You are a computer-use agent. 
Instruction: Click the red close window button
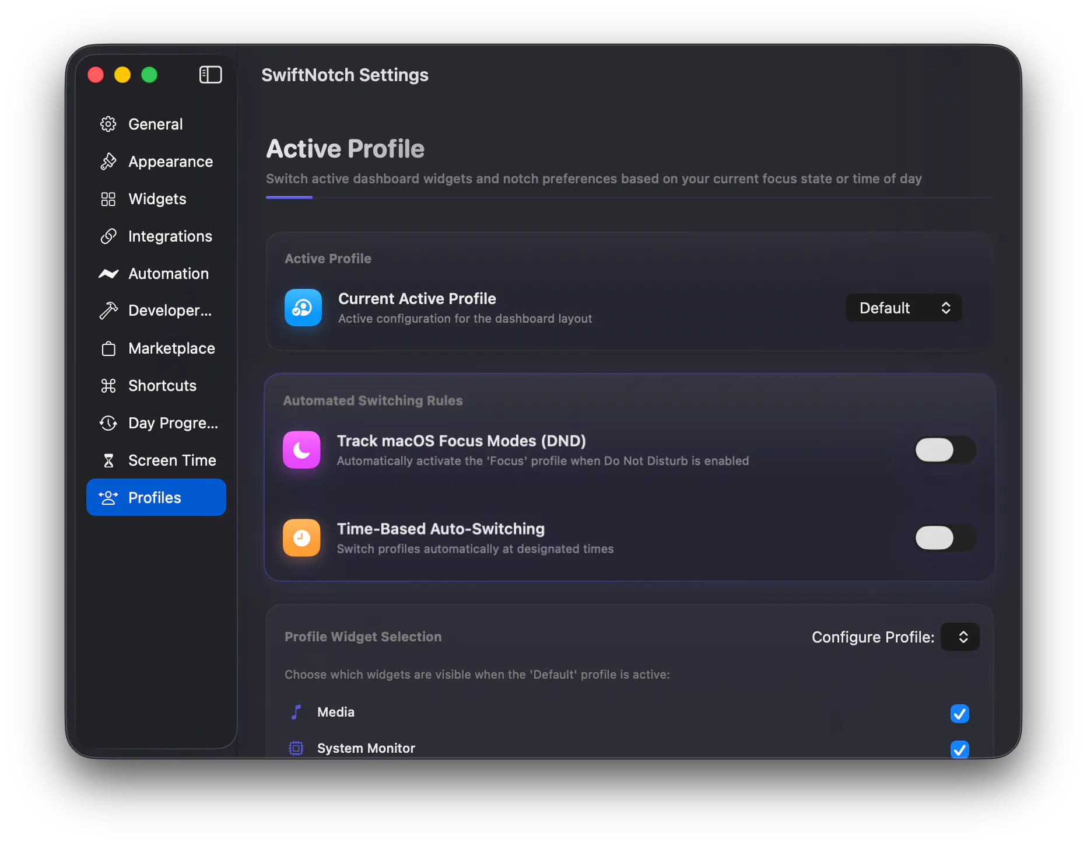[x=96, y=75]
